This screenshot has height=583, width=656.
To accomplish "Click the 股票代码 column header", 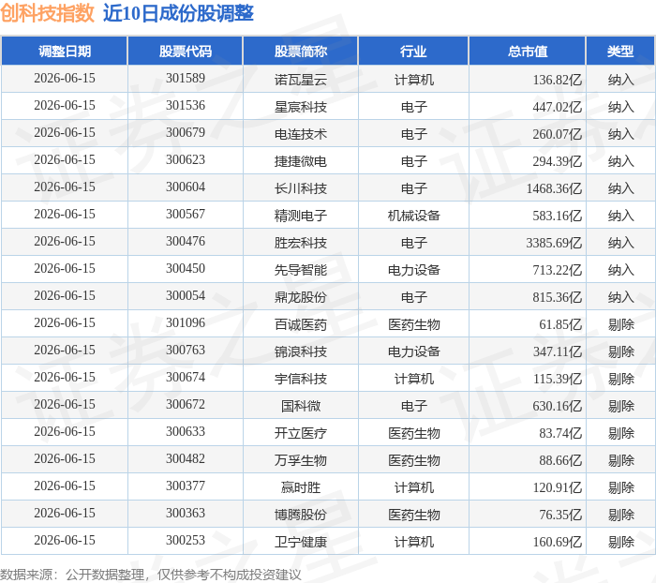I will [x=186, y=51].
